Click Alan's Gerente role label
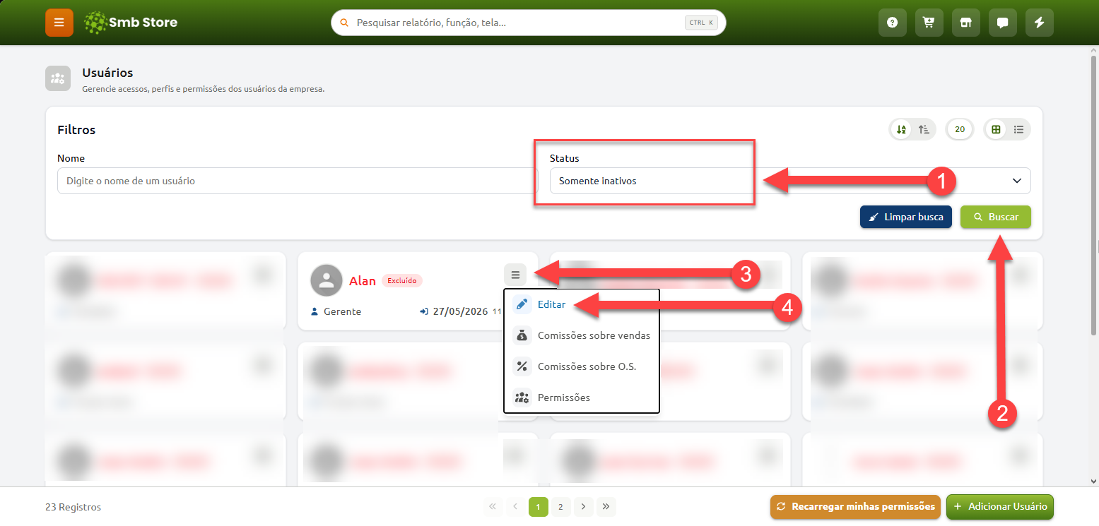1099x526 pixels. (x=342, y=311)
